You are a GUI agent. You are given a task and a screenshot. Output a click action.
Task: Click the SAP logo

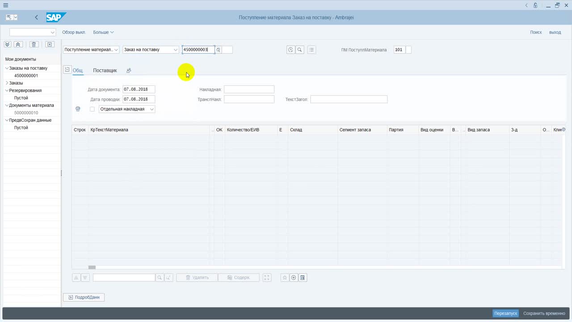click(x=56, y=17)
